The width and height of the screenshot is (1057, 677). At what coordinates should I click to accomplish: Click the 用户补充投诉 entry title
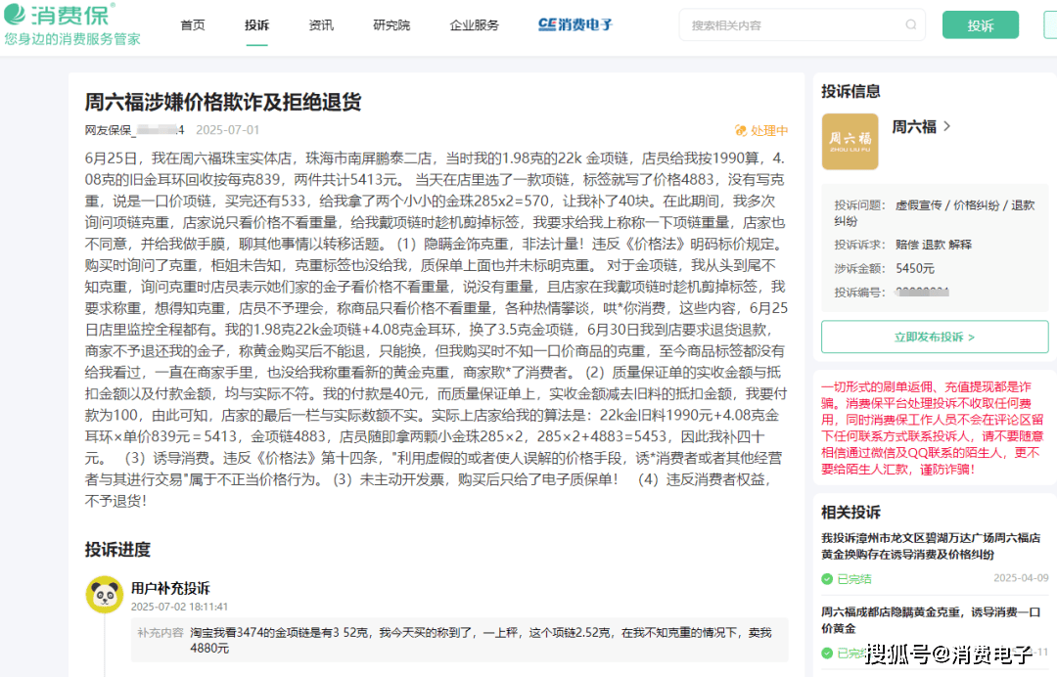click(170, 588)
